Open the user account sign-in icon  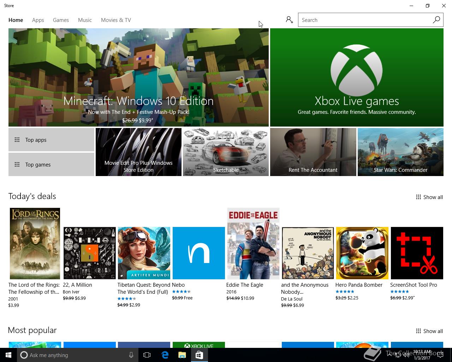(289, 20)
